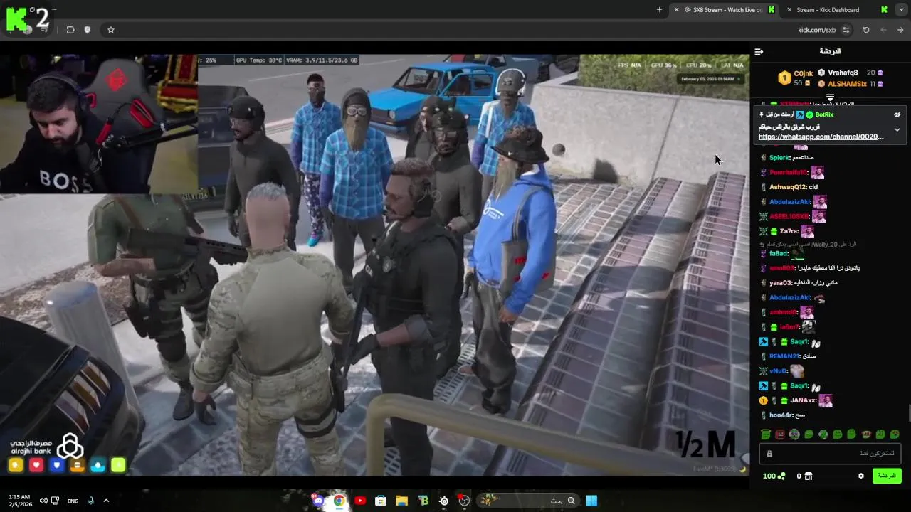Open the tab list dropdown

coord(900,10)
